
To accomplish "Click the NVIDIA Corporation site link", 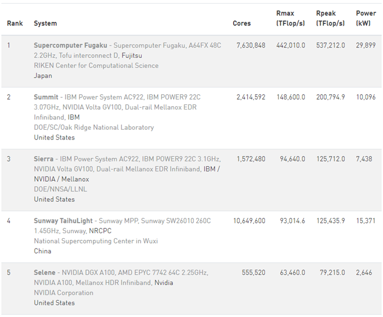I will point(63,293).
